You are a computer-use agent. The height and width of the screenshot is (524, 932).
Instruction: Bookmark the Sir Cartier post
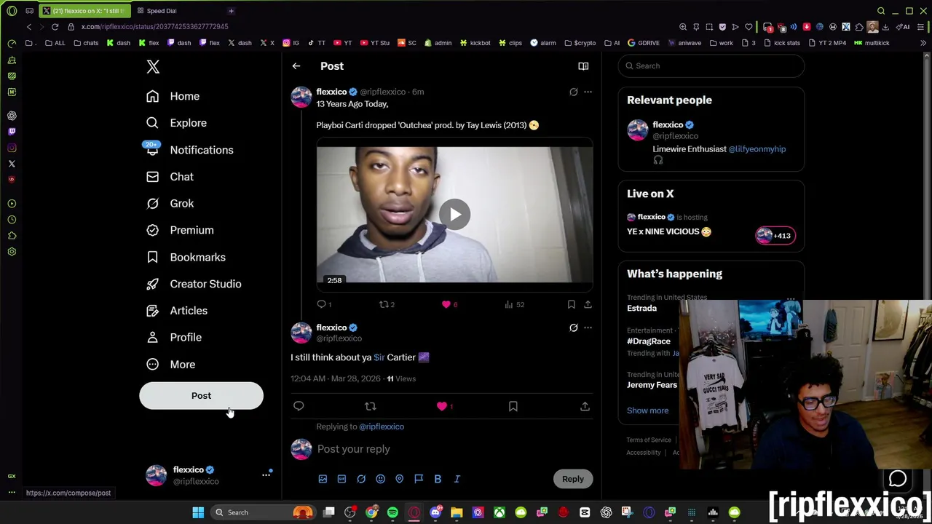tap(513, 406)
